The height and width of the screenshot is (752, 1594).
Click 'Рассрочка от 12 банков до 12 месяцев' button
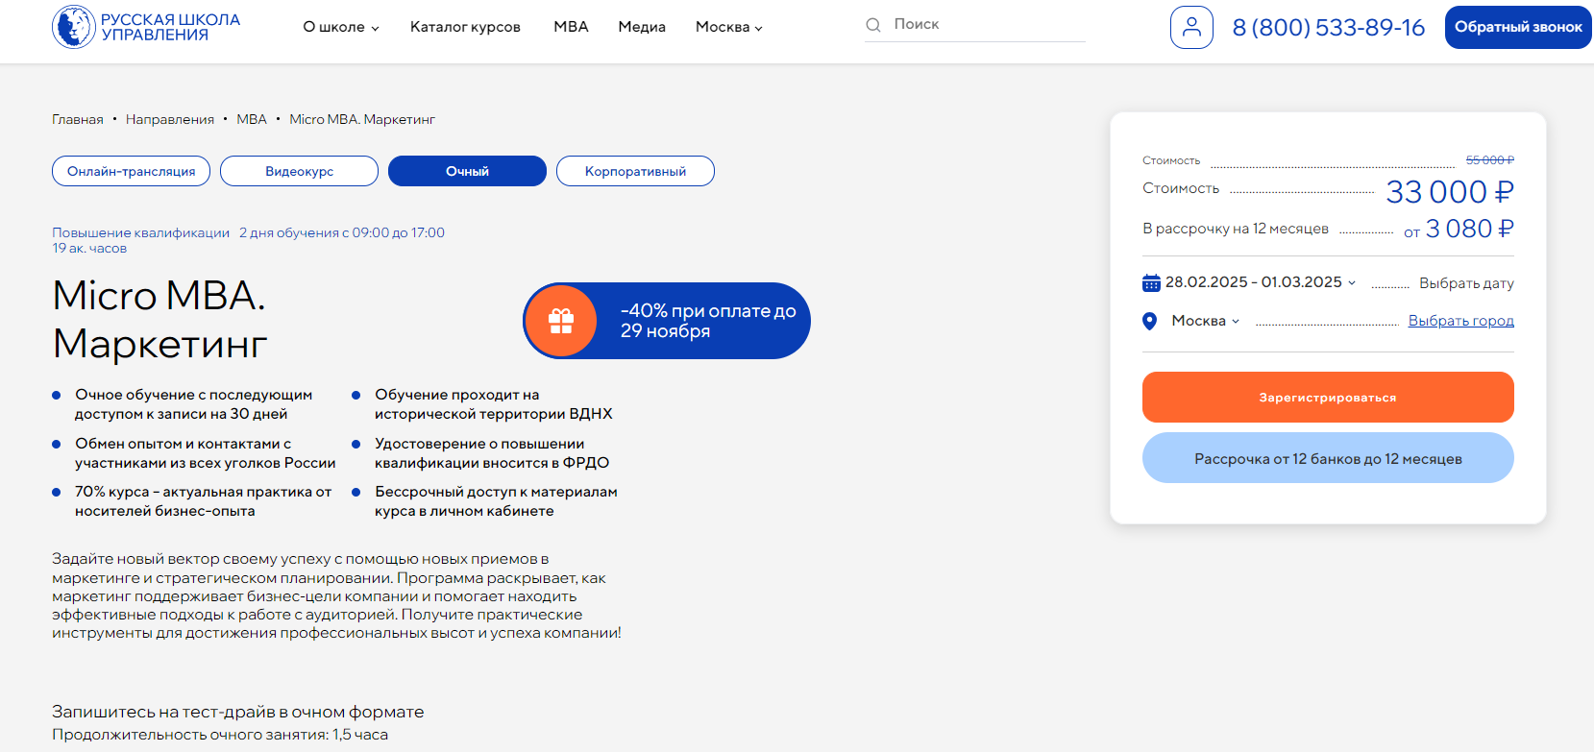coord(1328,458)
